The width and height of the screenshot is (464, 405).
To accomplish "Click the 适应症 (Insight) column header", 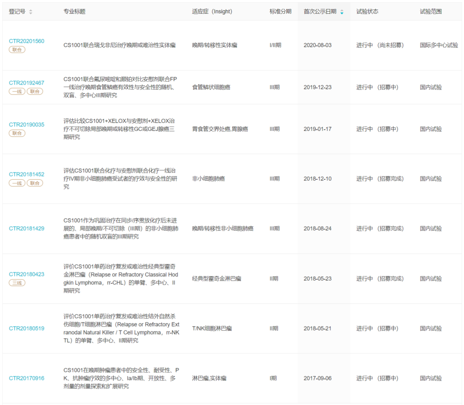I will [x=212, y=12].
